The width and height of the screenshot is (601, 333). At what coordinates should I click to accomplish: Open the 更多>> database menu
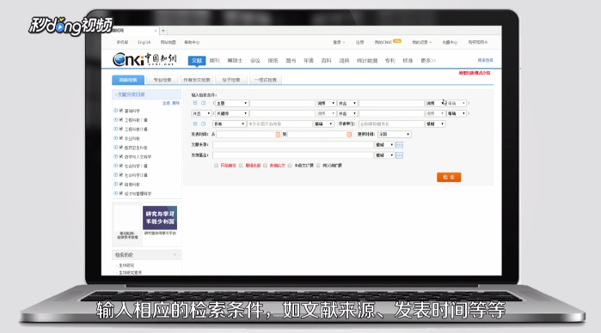(428, 60)
